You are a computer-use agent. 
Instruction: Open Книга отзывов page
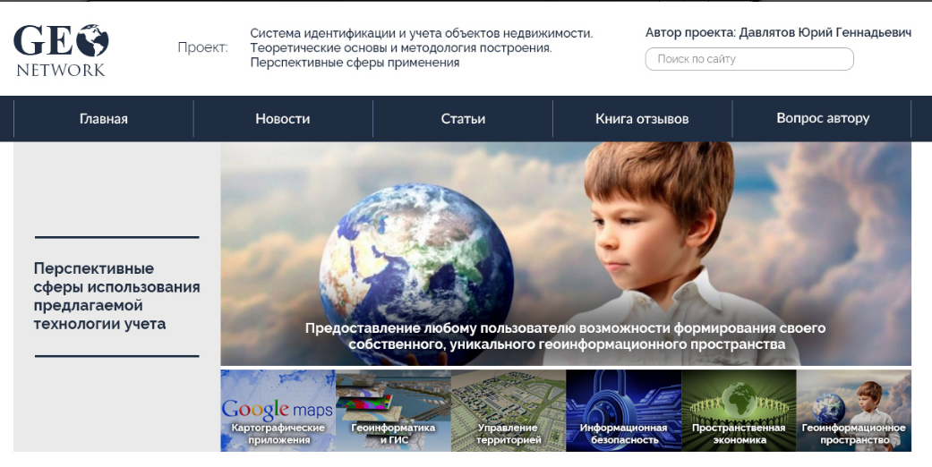(642, 119)
